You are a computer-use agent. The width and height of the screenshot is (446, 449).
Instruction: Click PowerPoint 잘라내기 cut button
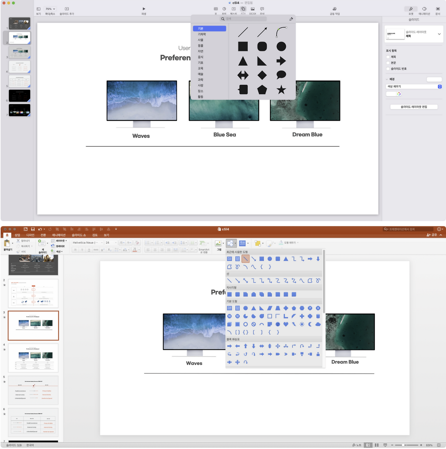(x=23, y=241)
